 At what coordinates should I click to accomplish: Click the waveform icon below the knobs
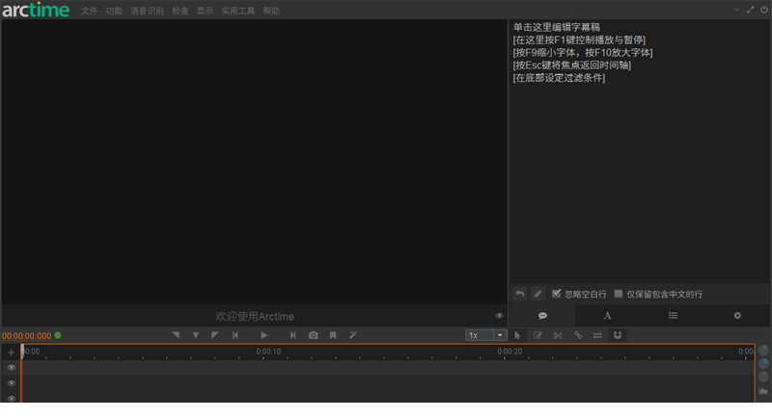click(x=763, y=391)
